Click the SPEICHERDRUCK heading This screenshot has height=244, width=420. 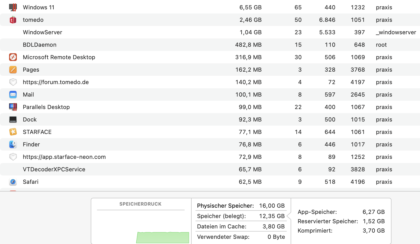point(141,204)
